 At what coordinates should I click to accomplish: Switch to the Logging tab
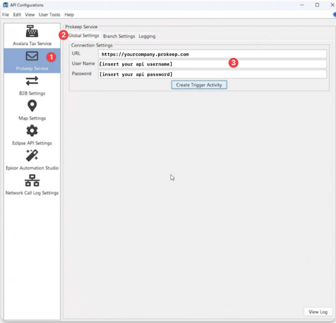[x=147, y=36]
